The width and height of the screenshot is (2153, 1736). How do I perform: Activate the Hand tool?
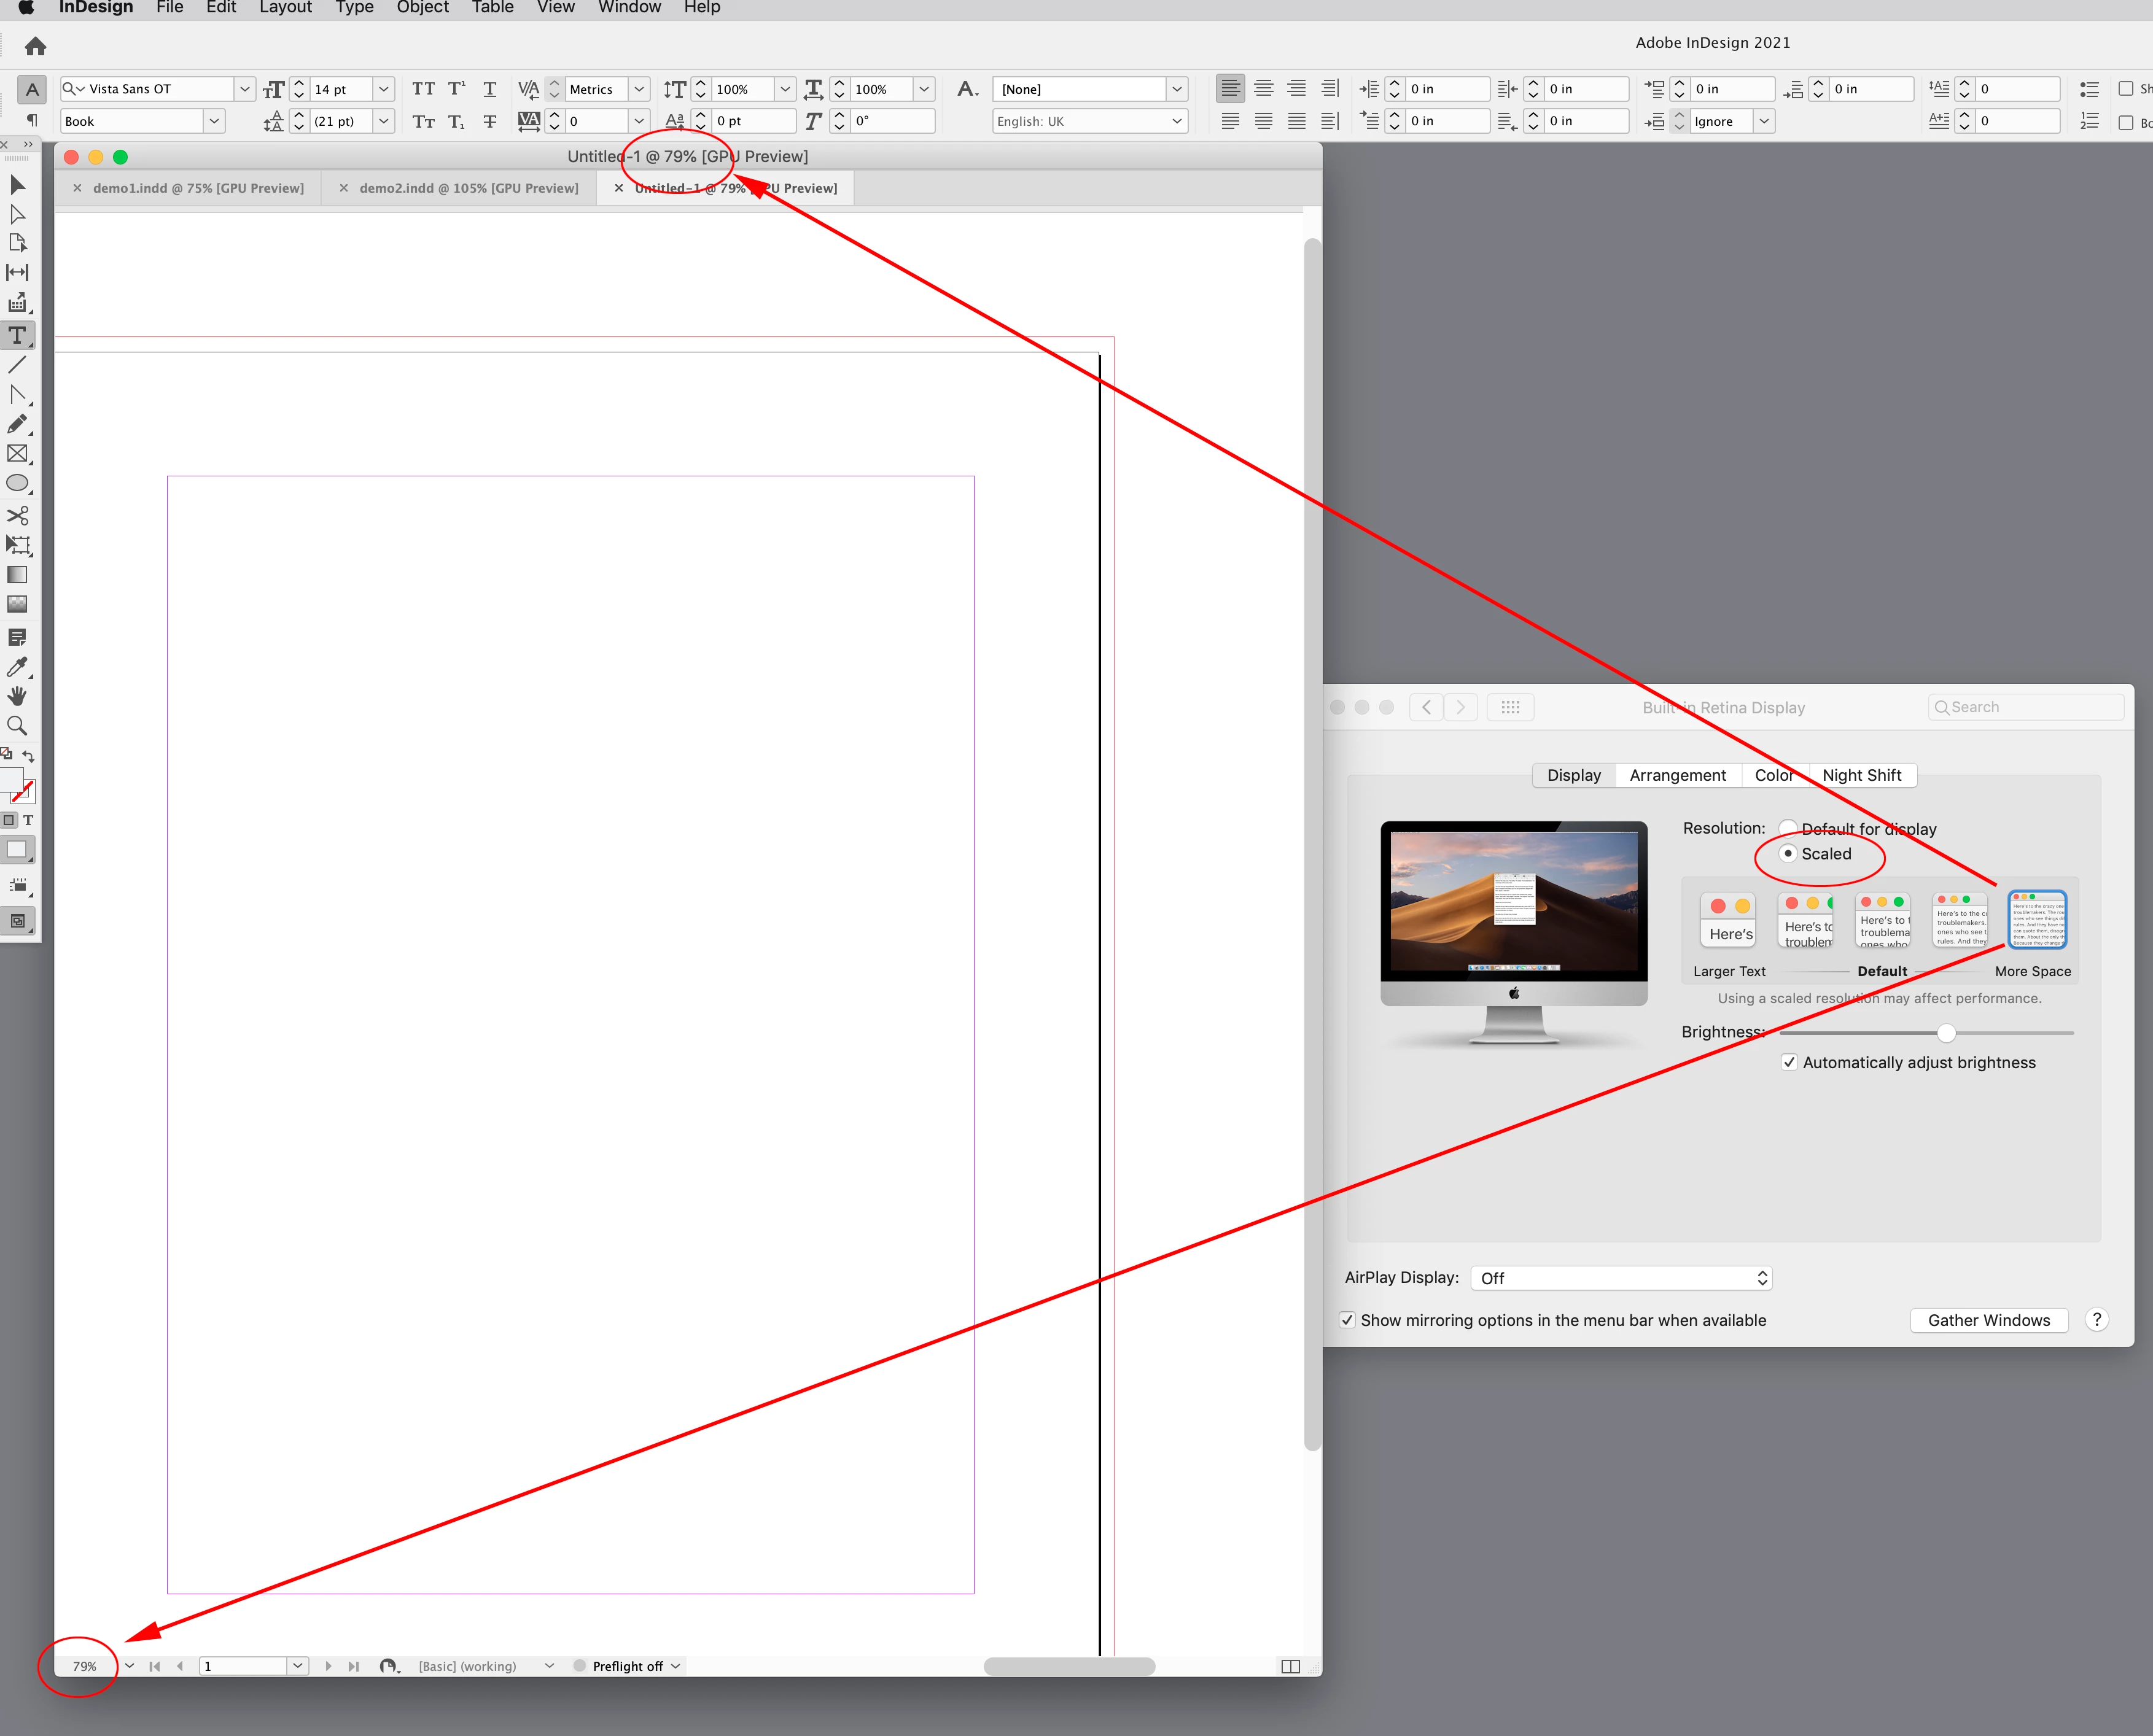click(17, 696)
